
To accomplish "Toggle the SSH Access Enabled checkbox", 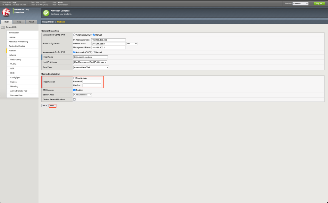I will click(x=75, y=90).
